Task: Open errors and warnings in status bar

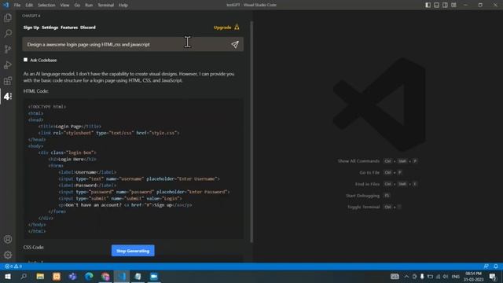Action: [13, 266]
